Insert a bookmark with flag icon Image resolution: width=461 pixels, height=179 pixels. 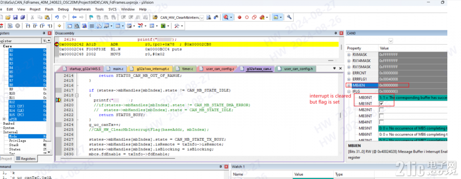91,17
